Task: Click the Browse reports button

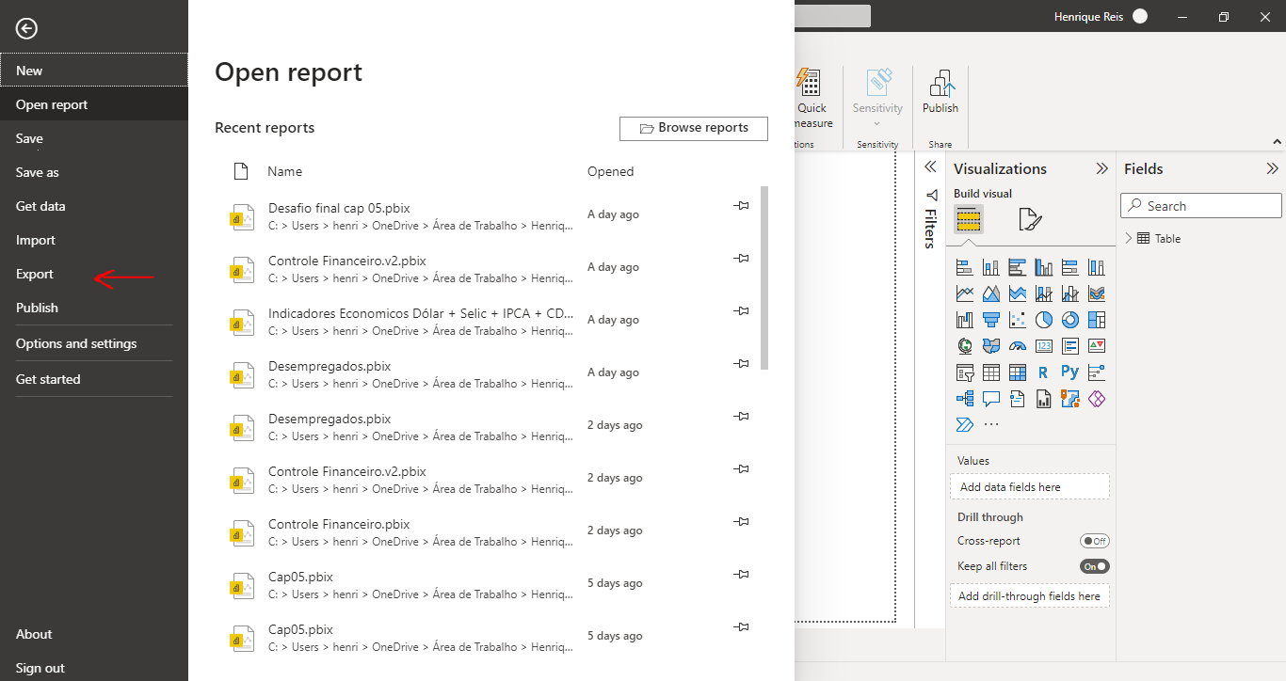Action: pyautogui.click(x=694, y=128)
